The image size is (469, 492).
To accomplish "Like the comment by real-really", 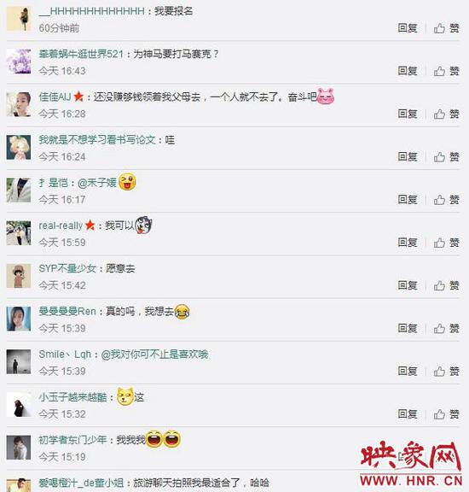I will coord(447,243).
